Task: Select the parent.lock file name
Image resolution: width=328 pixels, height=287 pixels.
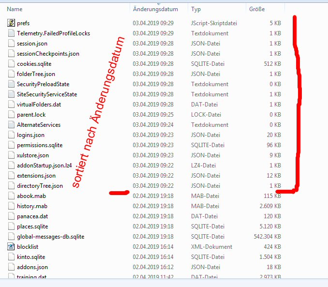Action: point(31,115)
